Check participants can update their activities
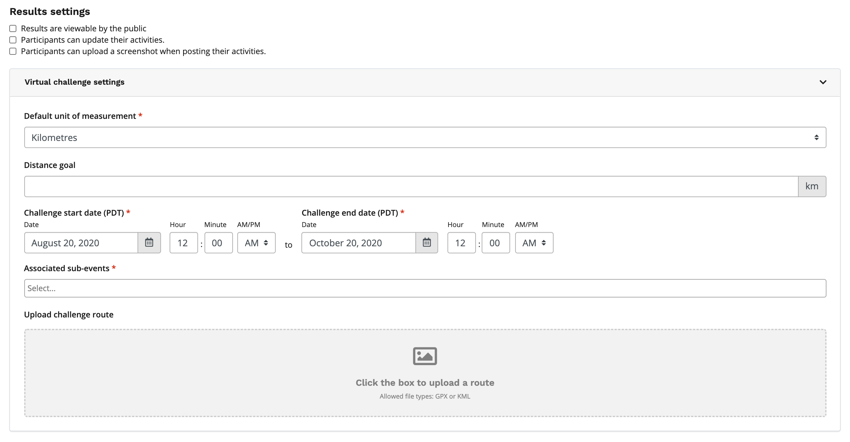Image resolution: width=850 pixels, height=442 pixels. [13, 40]
